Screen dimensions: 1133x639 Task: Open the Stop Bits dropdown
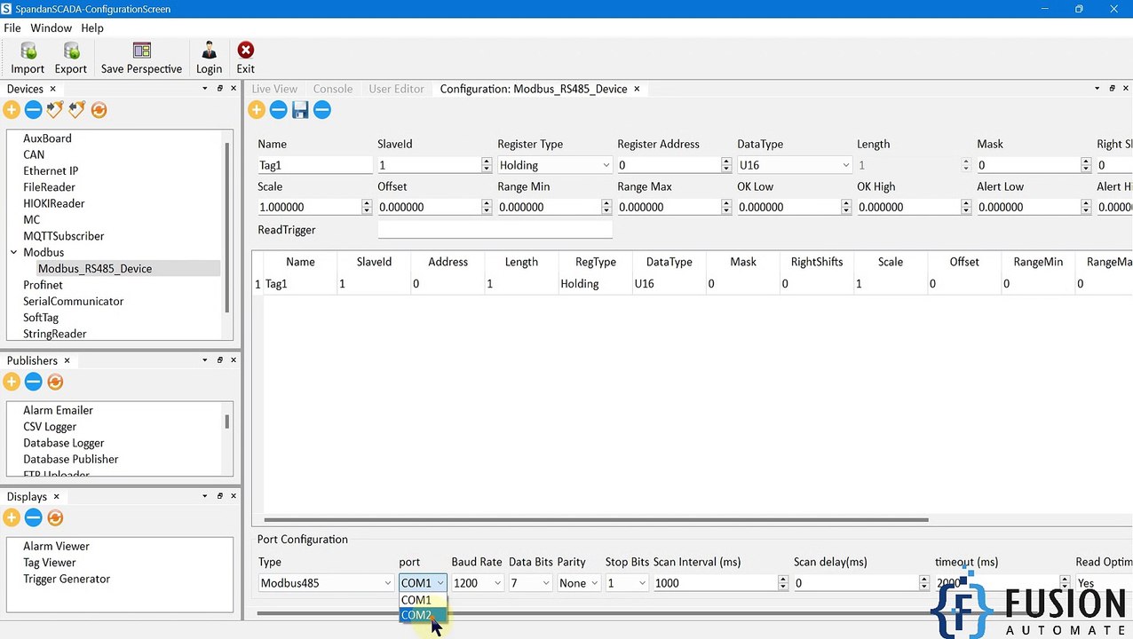coord(627,583)
